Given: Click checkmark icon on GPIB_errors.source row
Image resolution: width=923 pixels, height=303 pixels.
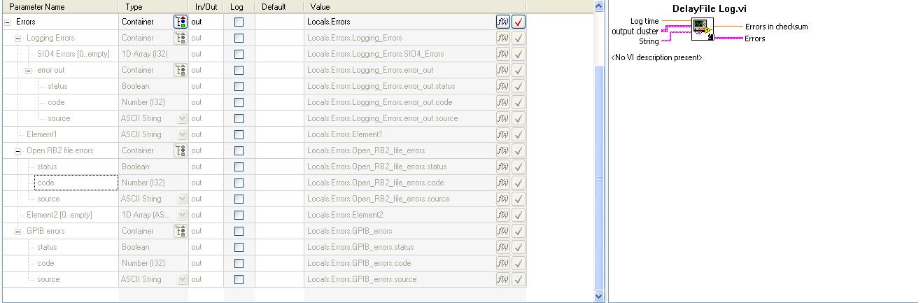Looking at the screenshot, I should [519, 279].
